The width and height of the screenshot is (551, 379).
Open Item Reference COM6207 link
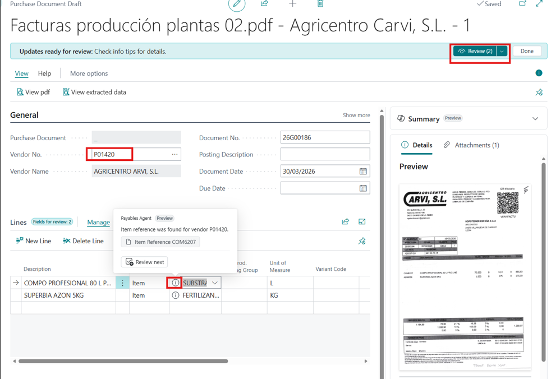click(160, 242)
